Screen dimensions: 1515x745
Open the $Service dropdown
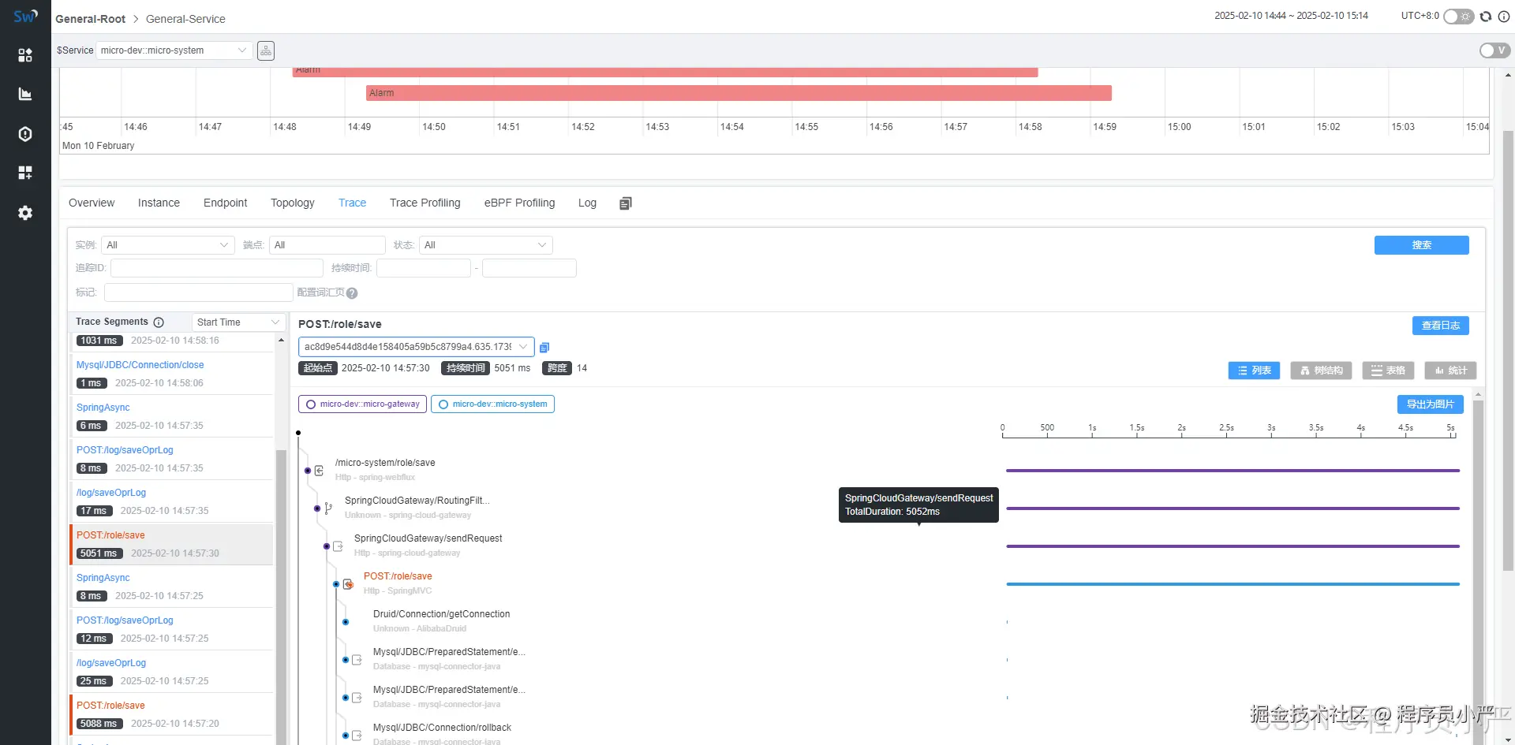(x=174, y=50)
